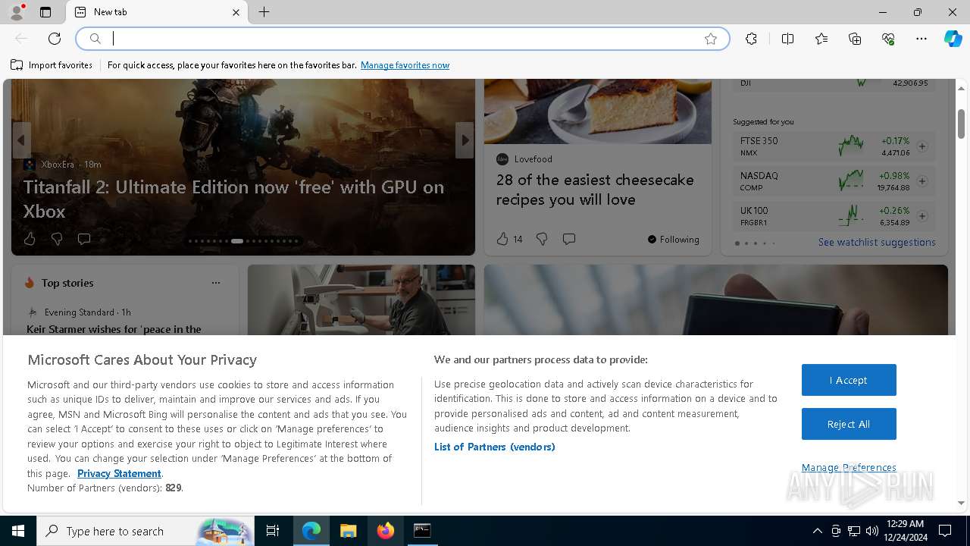The width and height of the screenshot is (970, 546).
Task: Dislike the Titanfall 2 story
Action: click(57, 239)
